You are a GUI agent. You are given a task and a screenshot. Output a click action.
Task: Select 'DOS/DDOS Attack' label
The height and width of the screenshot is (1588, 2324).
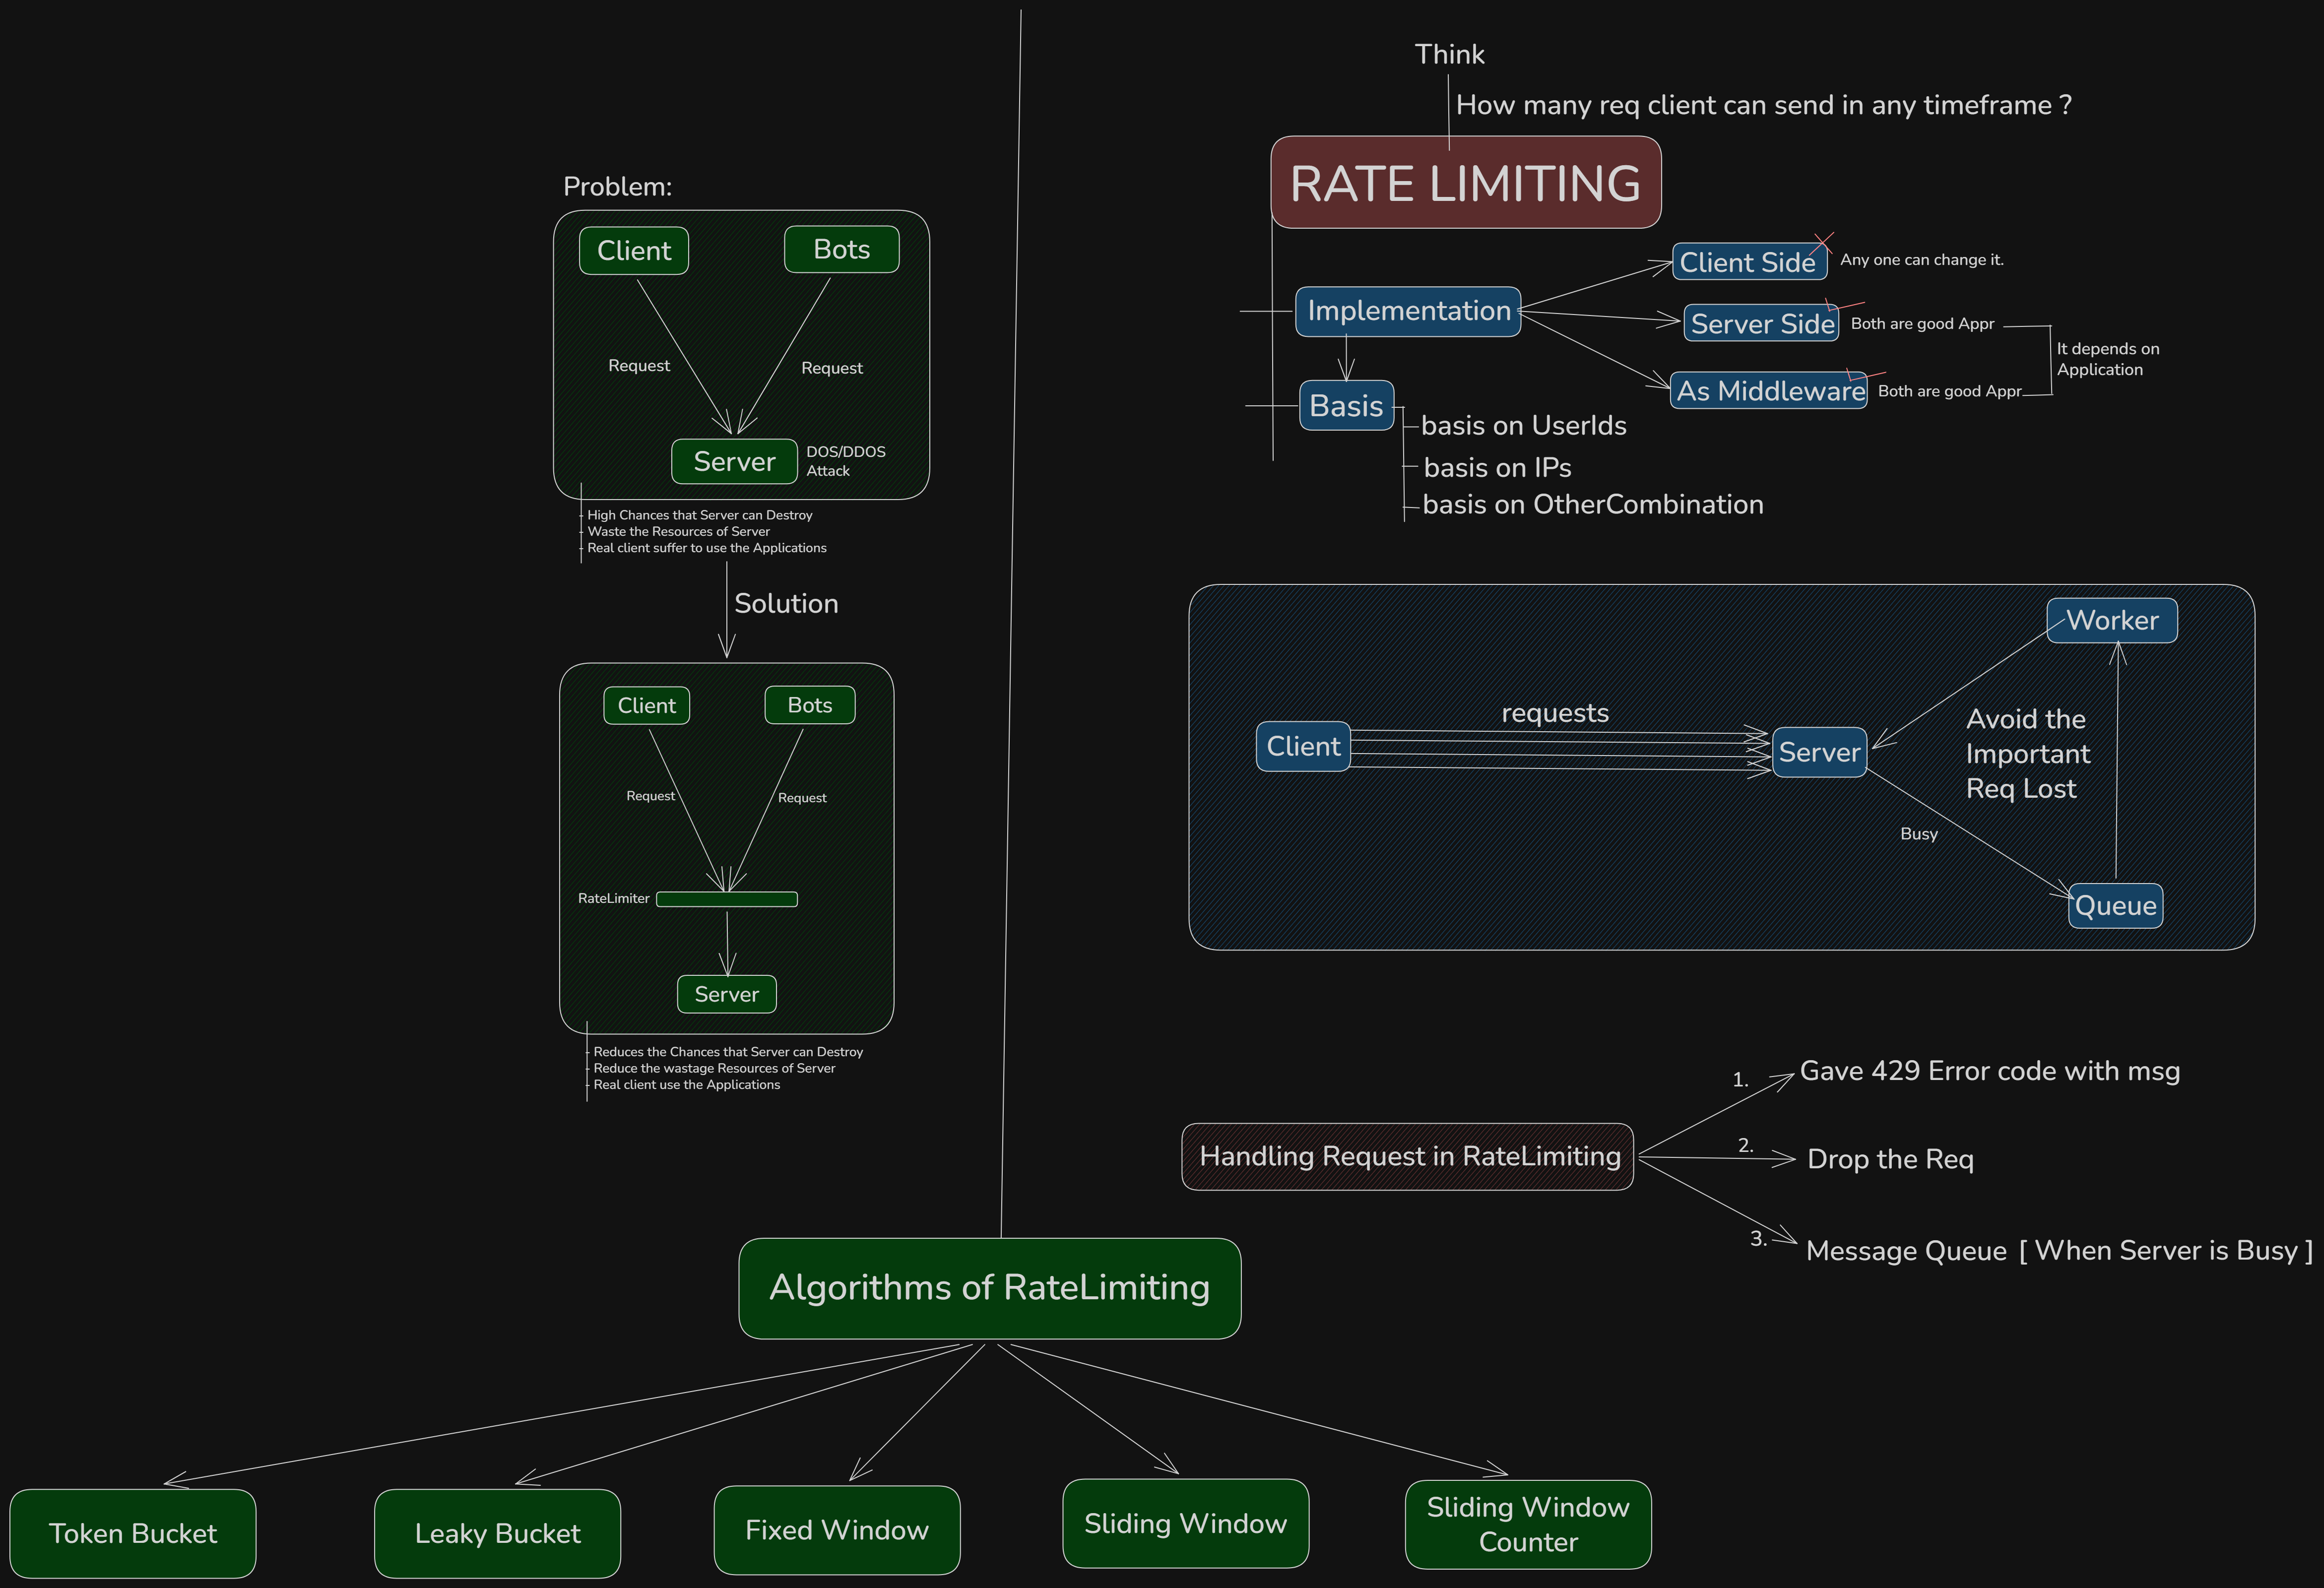pos(846,461)
